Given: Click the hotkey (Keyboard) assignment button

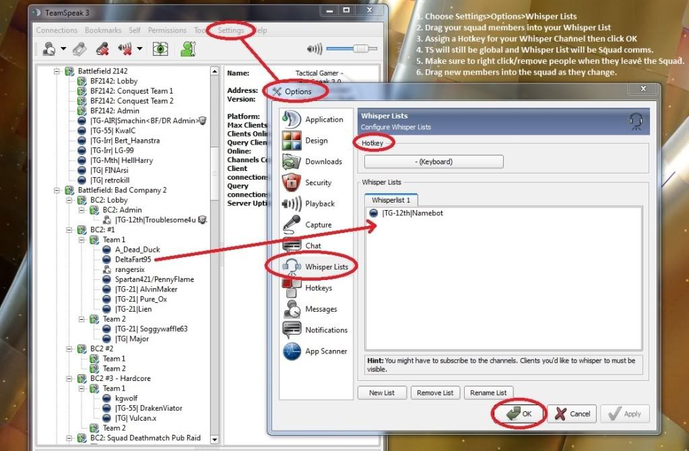Looking at the screenshot, I should 434,162.
